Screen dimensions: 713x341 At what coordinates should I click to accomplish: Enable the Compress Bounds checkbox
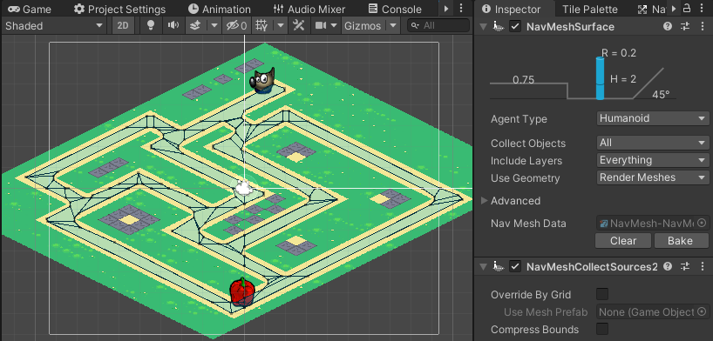602,329
